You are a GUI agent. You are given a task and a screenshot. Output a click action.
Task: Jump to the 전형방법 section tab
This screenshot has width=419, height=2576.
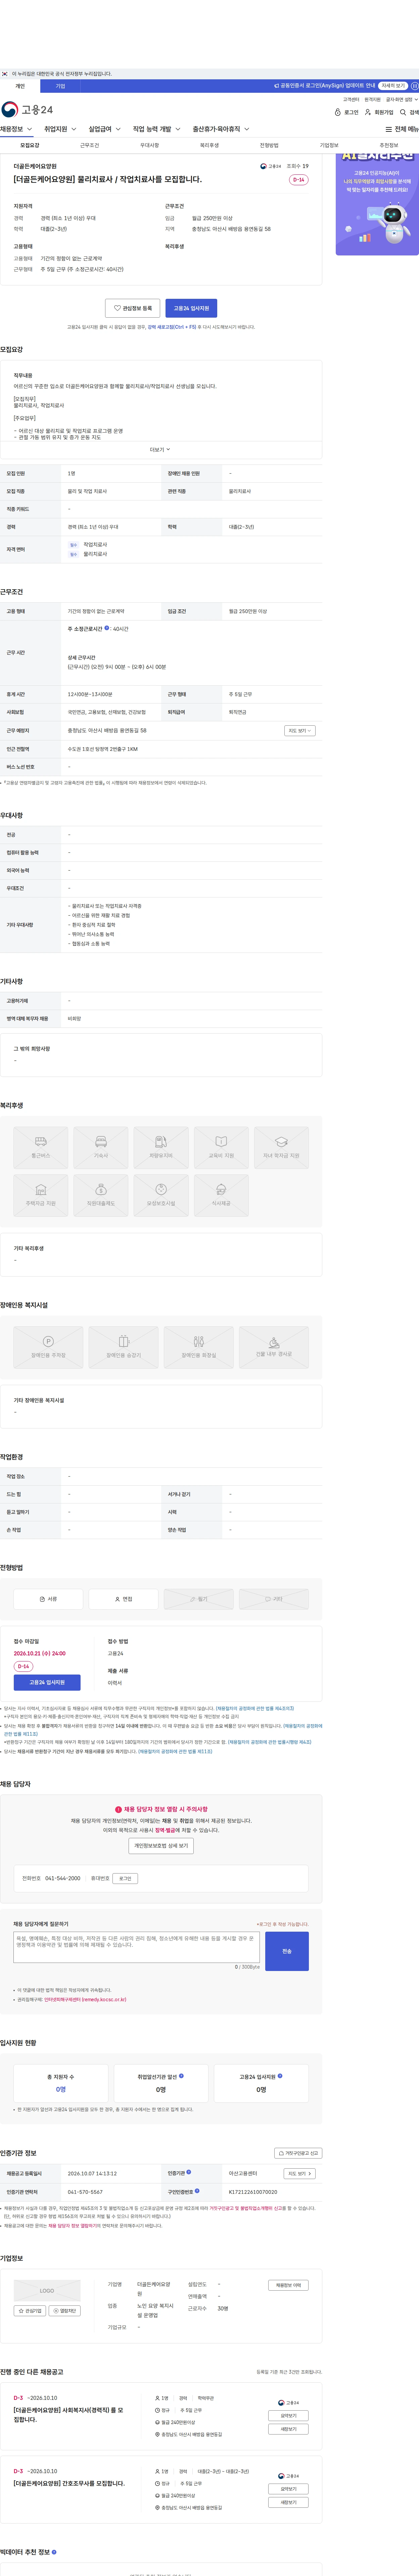(x=269, y=145)
